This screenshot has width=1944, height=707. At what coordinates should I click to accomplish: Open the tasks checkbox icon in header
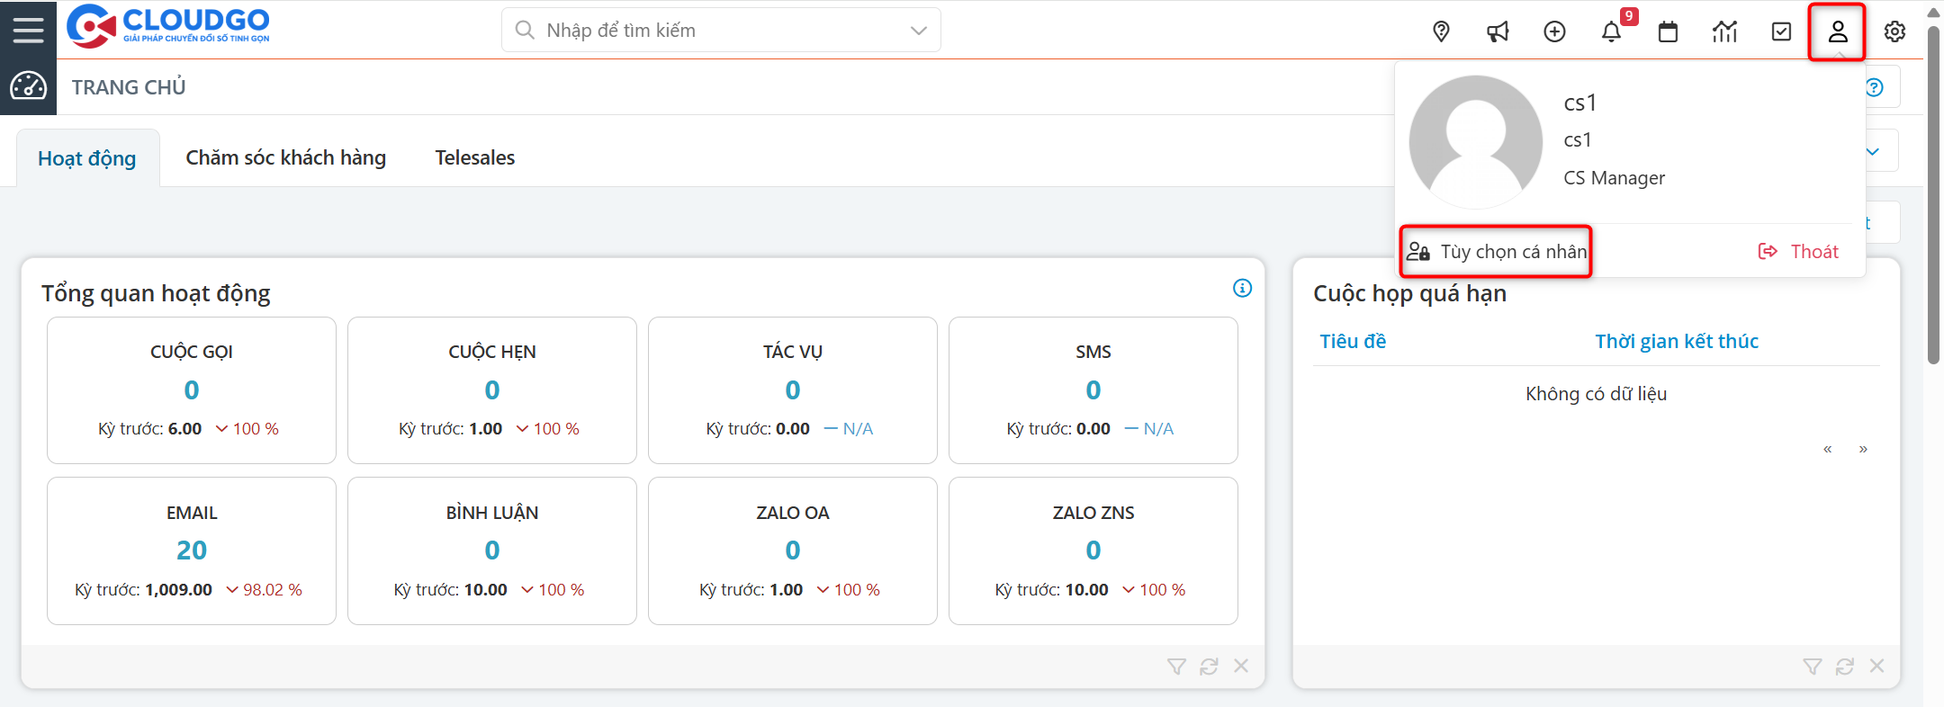[x=1781, y=31]
